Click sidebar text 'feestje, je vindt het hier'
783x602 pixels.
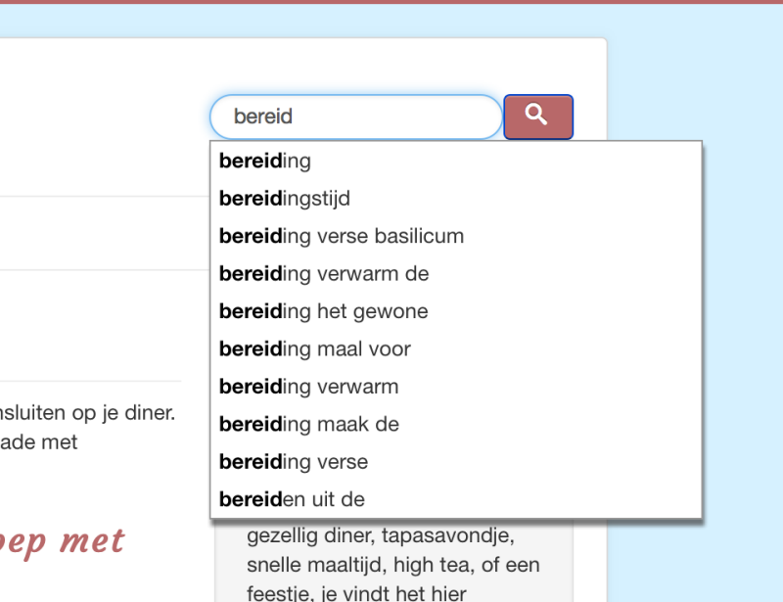[x=356, y=593]
